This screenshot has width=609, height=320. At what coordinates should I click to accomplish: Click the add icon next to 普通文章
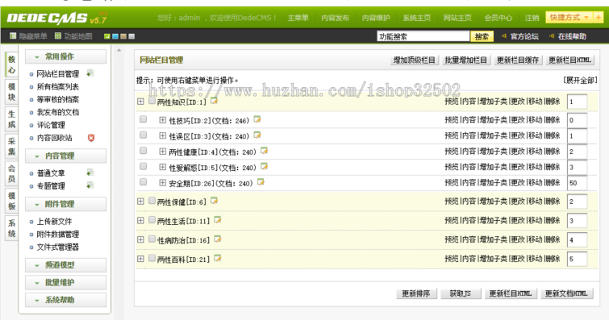tap(90, 172)
